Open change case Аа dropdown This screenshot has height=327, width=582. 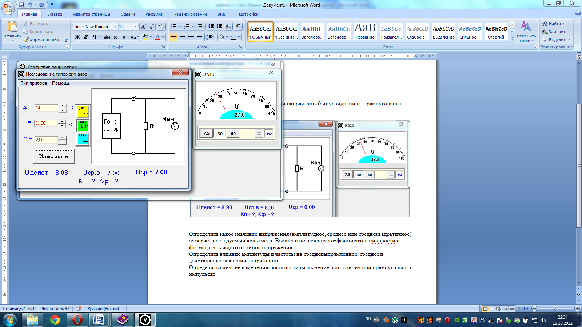pos(134,37)
